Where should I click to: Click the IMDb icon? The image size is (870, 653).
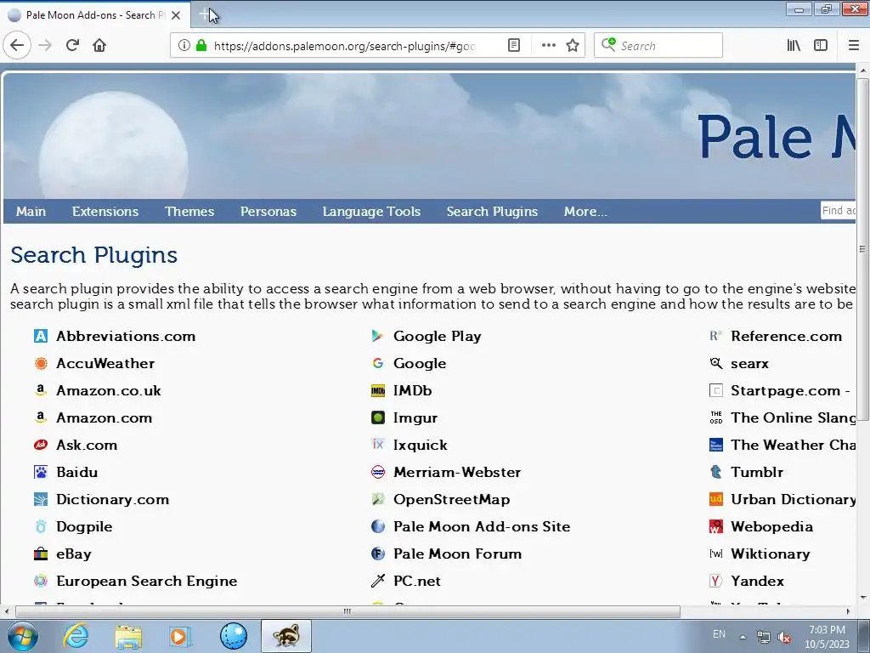point(378,391)
